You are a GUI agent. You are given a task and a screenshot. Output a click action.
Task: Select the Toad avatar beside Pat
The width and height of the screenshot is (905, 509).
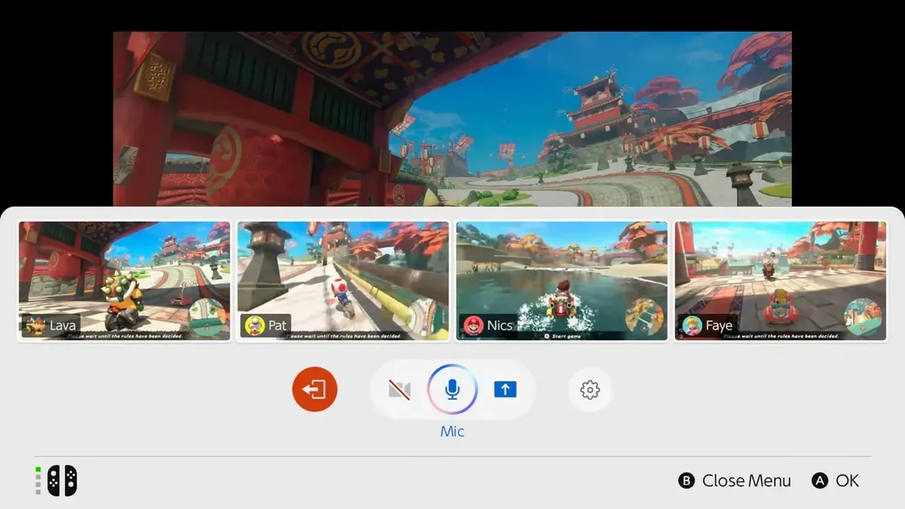(255, 326)
